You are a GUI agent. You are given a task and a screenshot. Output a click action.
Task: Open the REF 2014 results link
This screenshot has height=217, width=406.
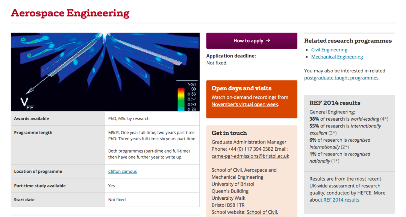[341, 200]
